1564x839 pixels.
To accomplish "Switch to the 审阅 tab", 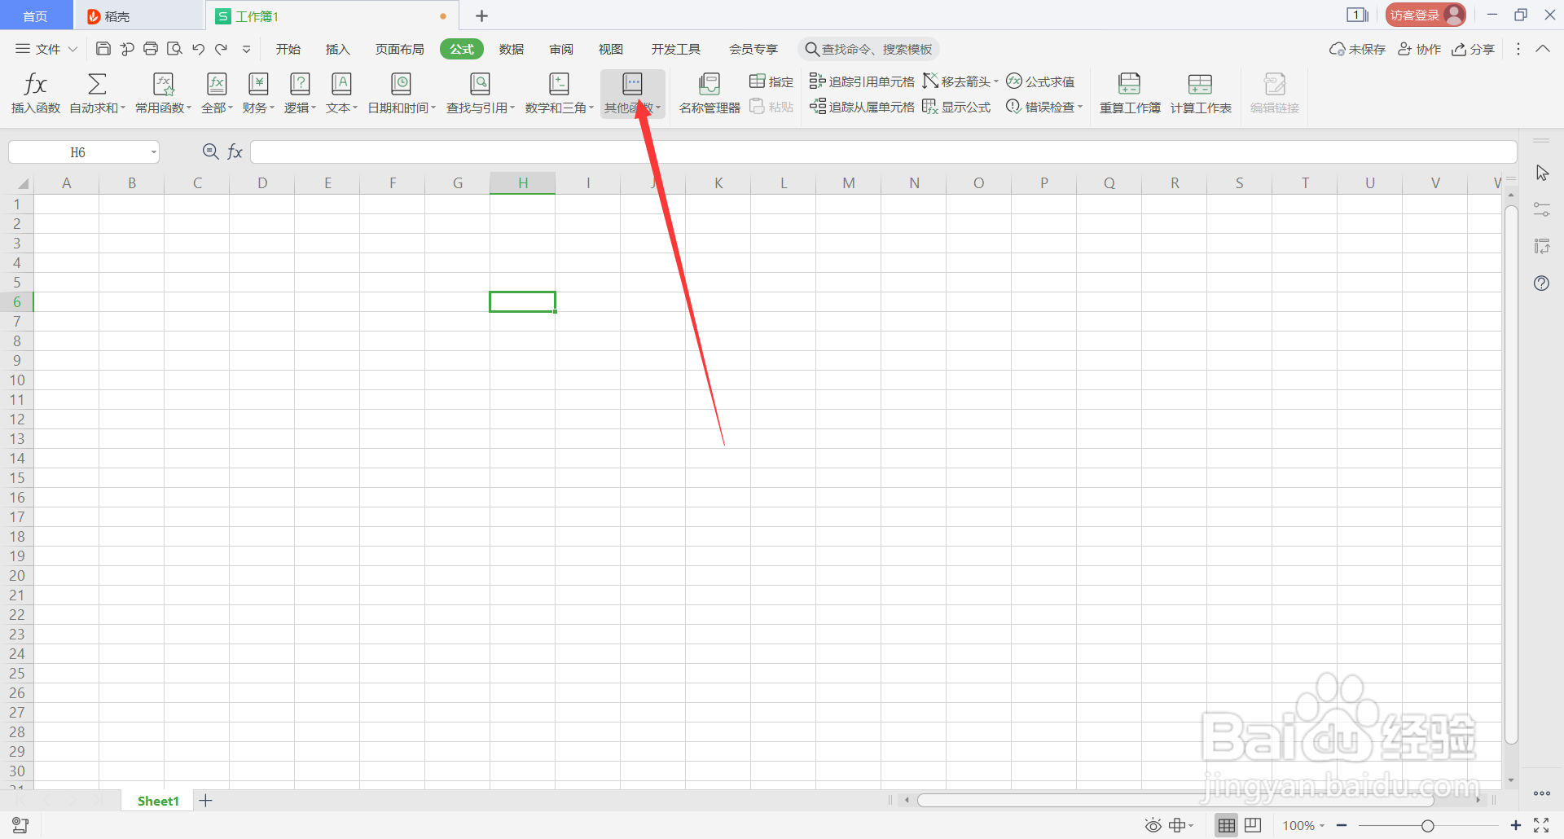I will point(561,49).
